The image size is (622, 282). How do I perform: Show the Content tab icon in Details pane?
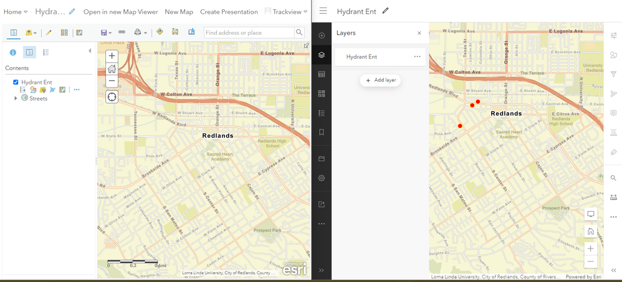tap(29, 52)
